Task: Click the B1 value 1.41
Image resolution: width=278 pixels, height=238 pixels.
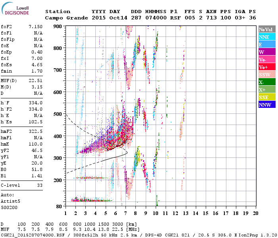Action: [x=37, y=176]
